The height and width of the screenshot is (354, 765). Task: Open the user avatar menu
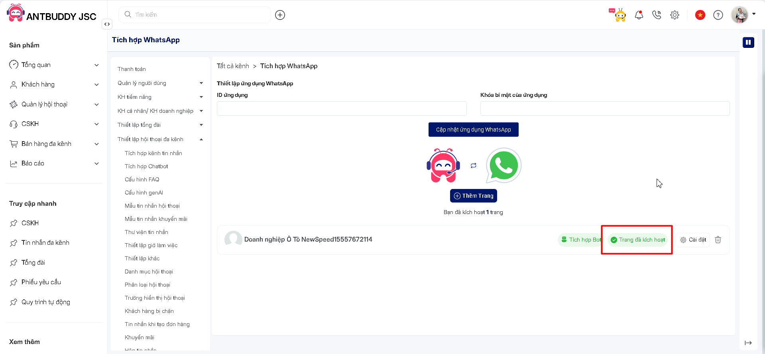click(x=740, y=15)
